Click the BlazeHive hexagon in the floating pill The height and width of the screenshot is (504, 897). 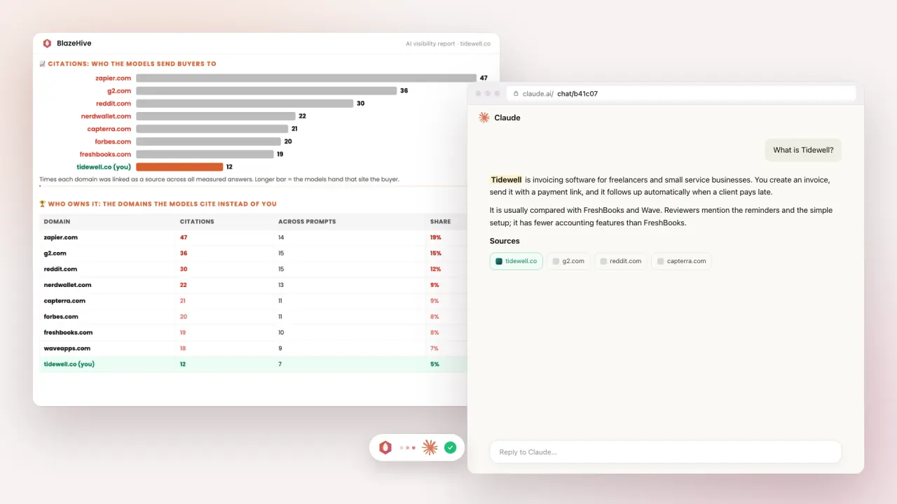point(385,448)
